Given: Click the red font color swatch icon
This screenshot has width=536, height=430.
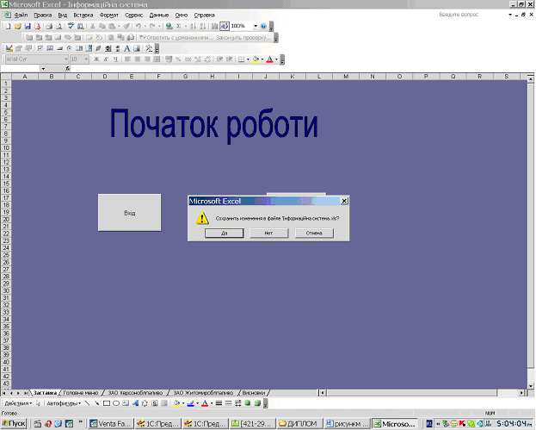Looking at the screenshot, I should point(270,59).
